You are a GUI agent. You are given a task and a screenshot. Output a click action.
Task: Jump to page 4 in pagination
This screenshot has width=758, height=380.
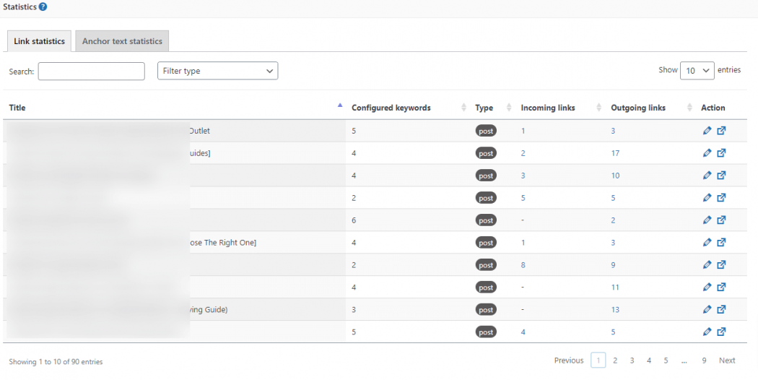(x=649, y=360)
